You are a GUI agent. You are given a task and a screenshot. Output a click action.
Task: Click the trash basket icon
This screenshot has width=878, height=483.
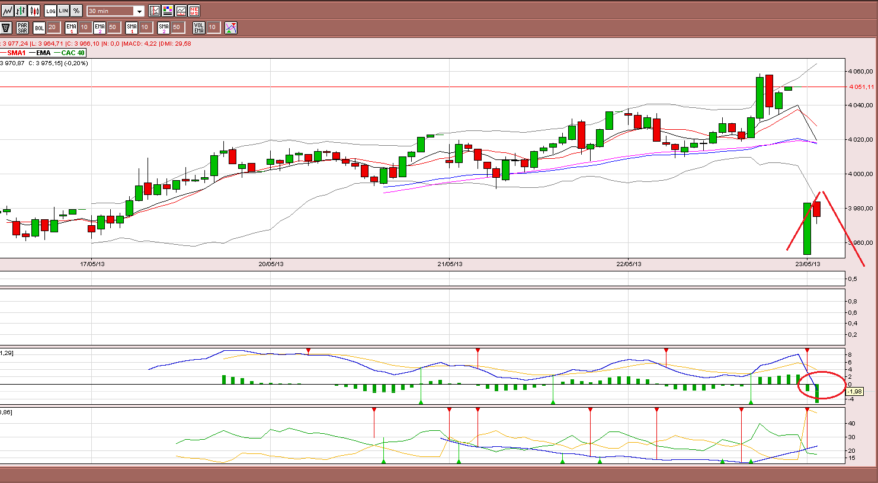pyautogui.click(x=7, y=27)
